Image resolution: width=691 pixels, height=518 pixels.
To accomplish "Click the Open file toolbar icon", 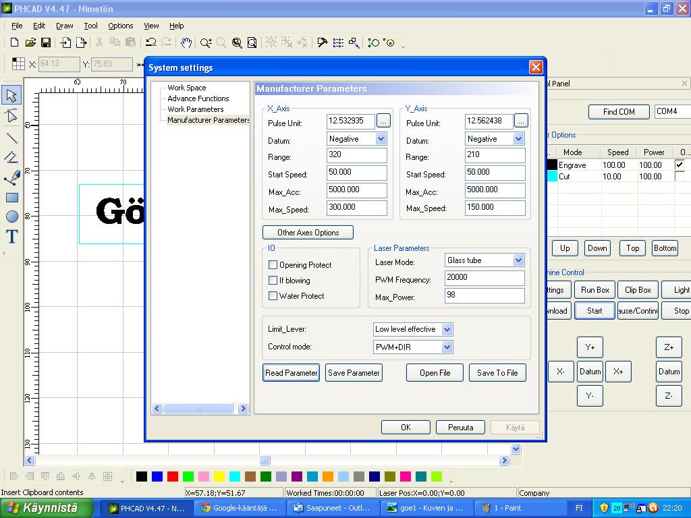I will pos(30,42).
